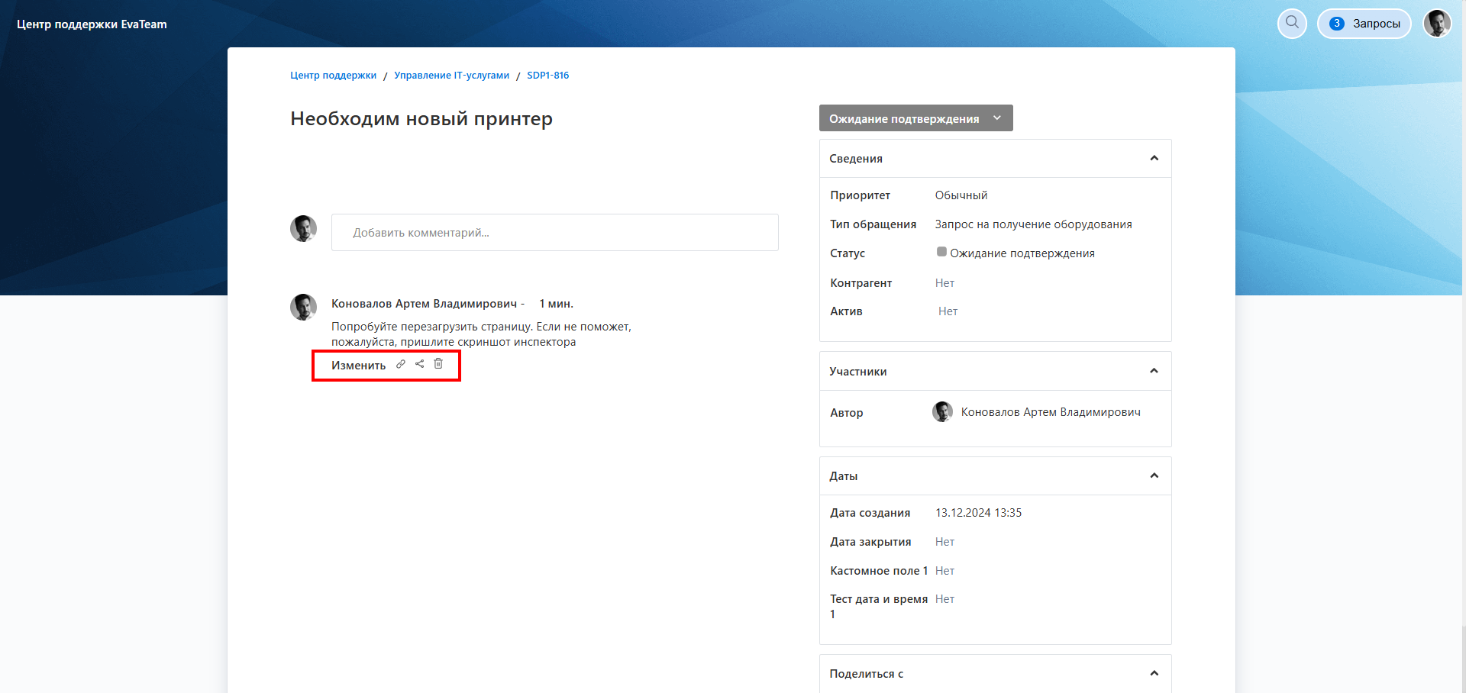Click Изменить to edit the comment

click(358, 366)
